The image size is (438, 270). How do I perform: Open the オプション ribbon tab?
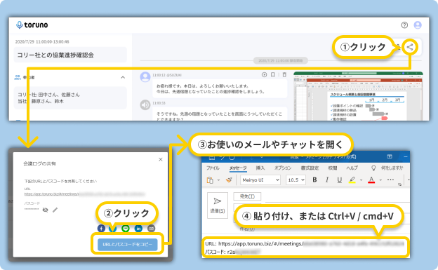(283, 168)
